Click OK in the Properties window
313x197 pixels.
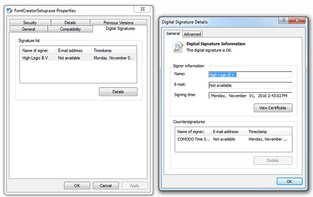(x=77, y=185)
